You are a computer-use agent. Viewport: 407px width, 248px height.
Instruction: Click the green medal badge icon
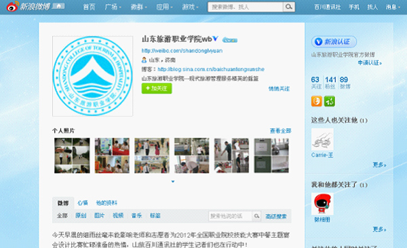330,101
